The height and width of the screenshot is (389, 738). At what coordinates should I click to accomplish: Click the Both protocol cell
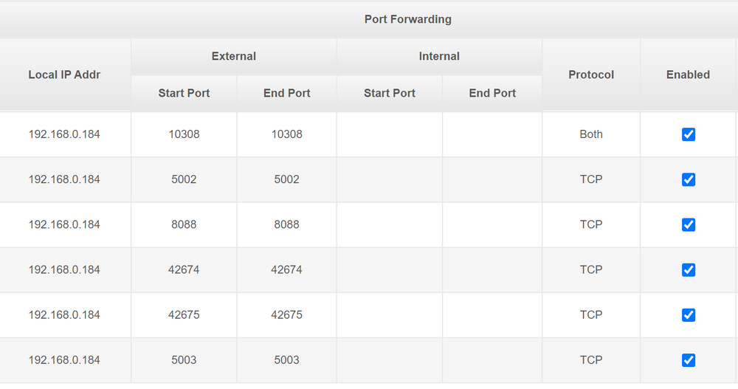pos(591,134)
